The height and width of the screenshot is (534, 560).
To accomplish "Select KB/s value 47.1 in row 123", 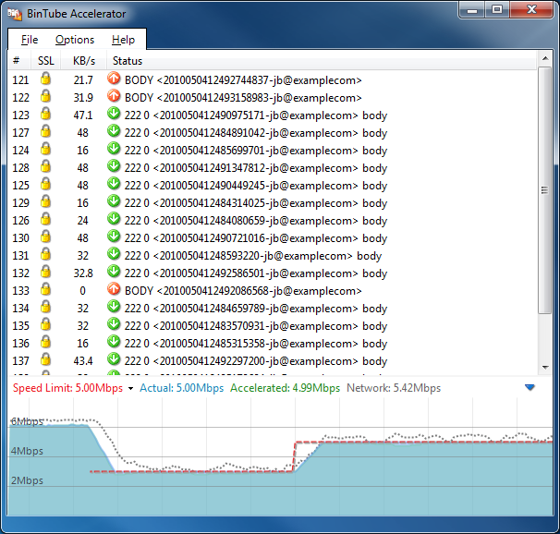I will pos(83,115).
